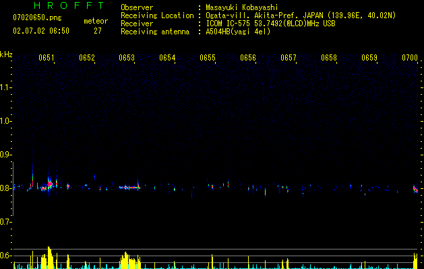Click the gray frequency range bracket at left
The height and width of the screenshot is (269, 424).
tap(13, 189)
